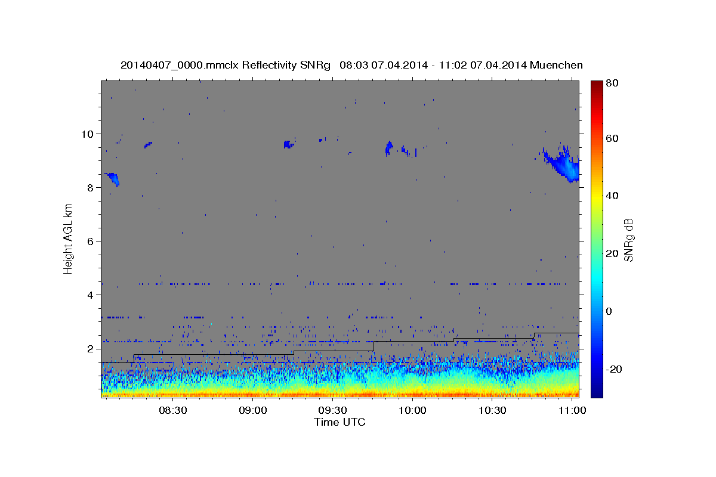Viewport: 716px width, 477px height.
Task: Click the 08:30 time tick label
Action: [x=173, y=411]
